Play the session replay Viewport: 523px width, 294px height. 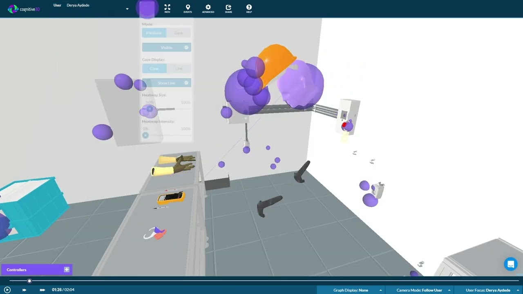(7, 290)
